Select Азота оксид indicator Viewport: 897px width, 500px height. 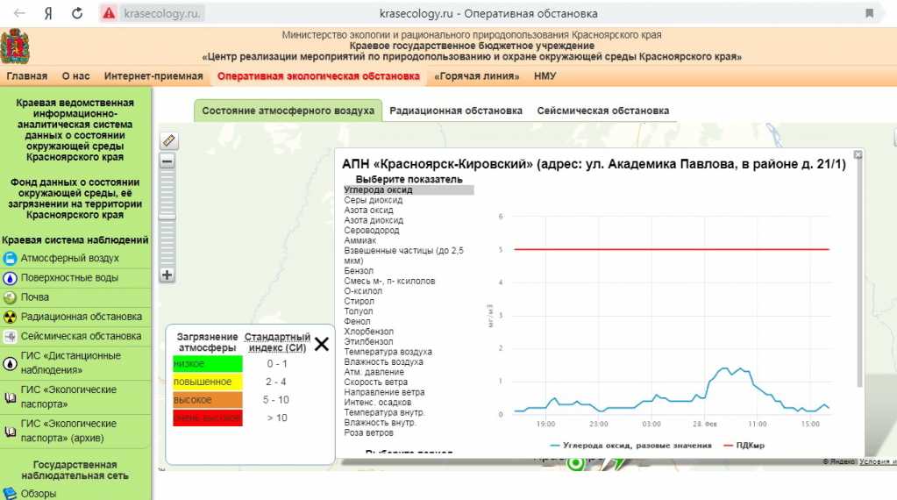368,210
